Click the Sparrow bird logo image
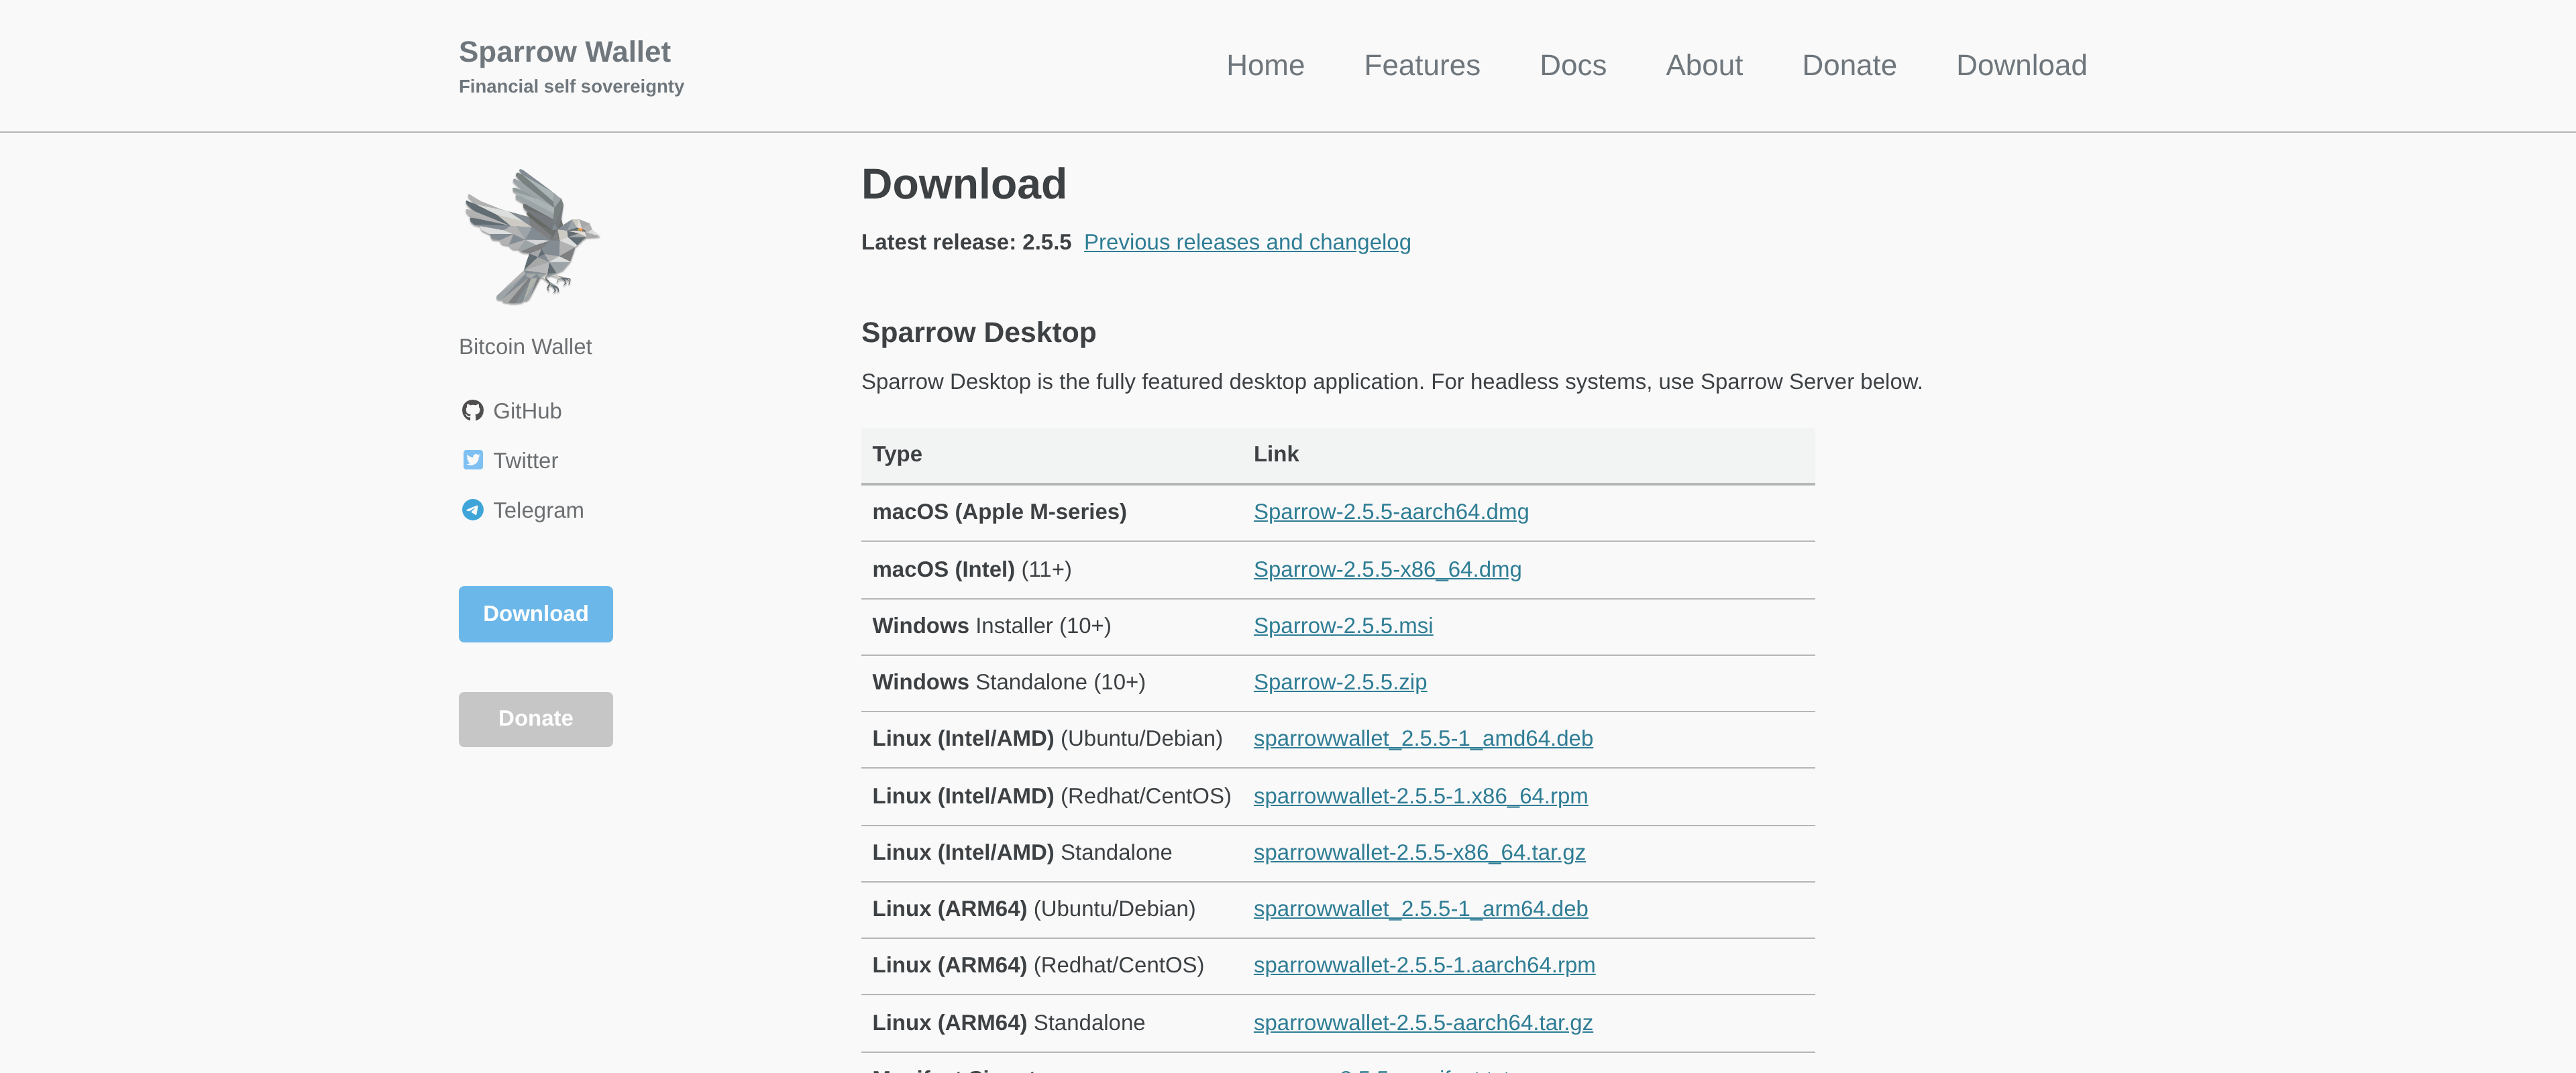This screenshot has height=1073, width=2576. [531, 238]
